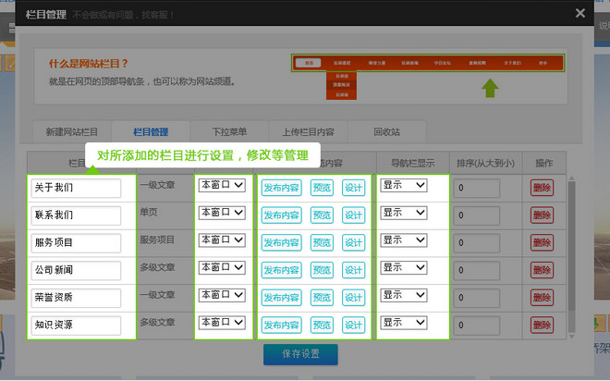This screenshot has width=610, height=381.
Task: Focus the sort order field for 公司新闻
Action: (476, 270)
